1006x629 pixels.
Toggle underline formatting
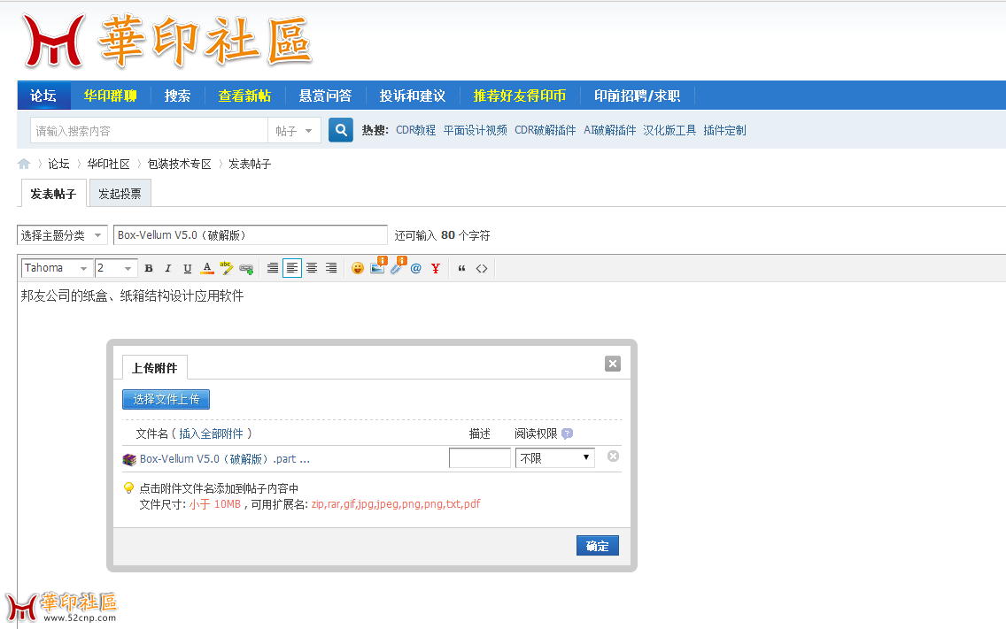[x=187, y=268]
